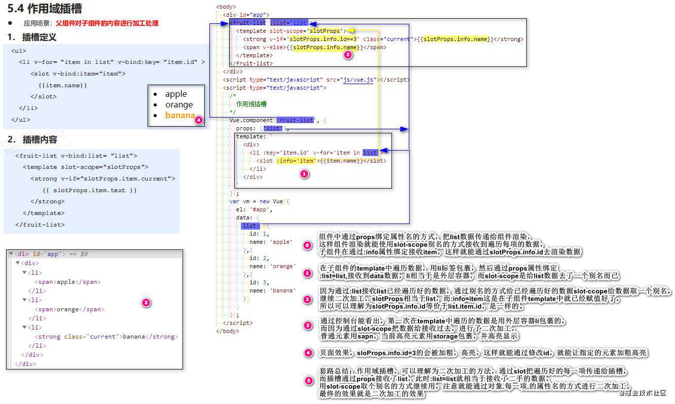675x404 pixels.
Task: Open the js/vue.js script source link
Action: pos(358,80)
